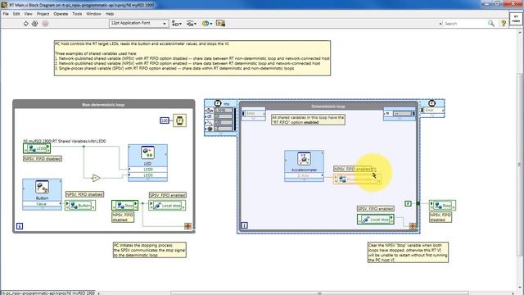
Task: Select the 100 numeric constant
Action: (165, 120)
